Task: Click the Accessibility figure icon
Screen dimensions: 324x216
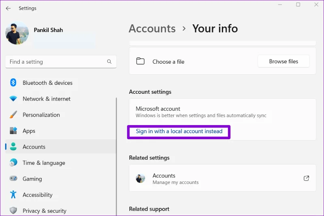Action: pyautogui.click(x=13, y=194)
